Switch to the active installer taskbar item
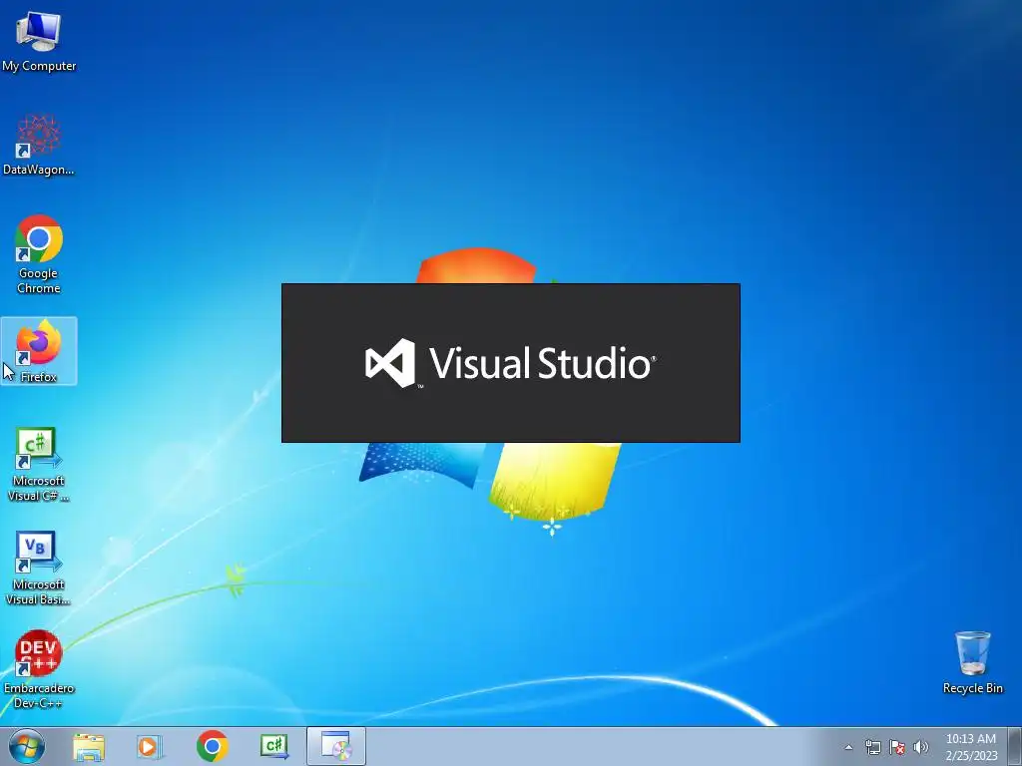 tap(336, 746)
